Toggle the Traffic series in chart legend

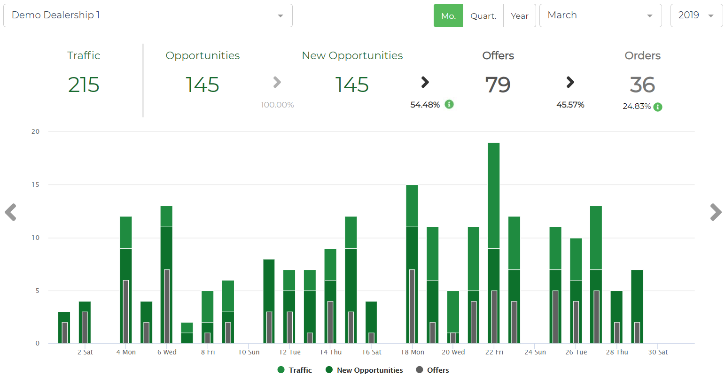pos(295,370)
